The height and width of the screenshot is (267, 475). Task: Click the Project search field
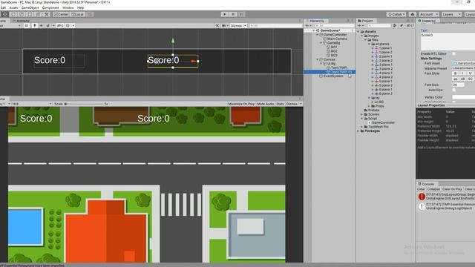pyautogui.click(x=379, y=26)
